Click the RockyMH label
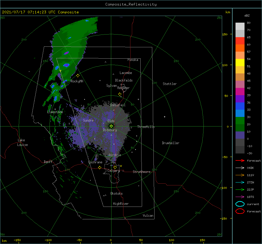 tap(77, 81)
